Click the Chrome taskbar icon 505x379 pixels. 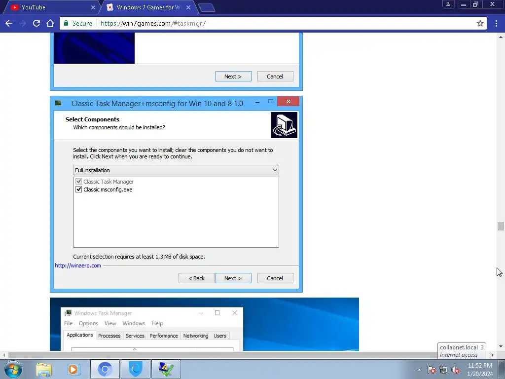click(x=105, y=369)
